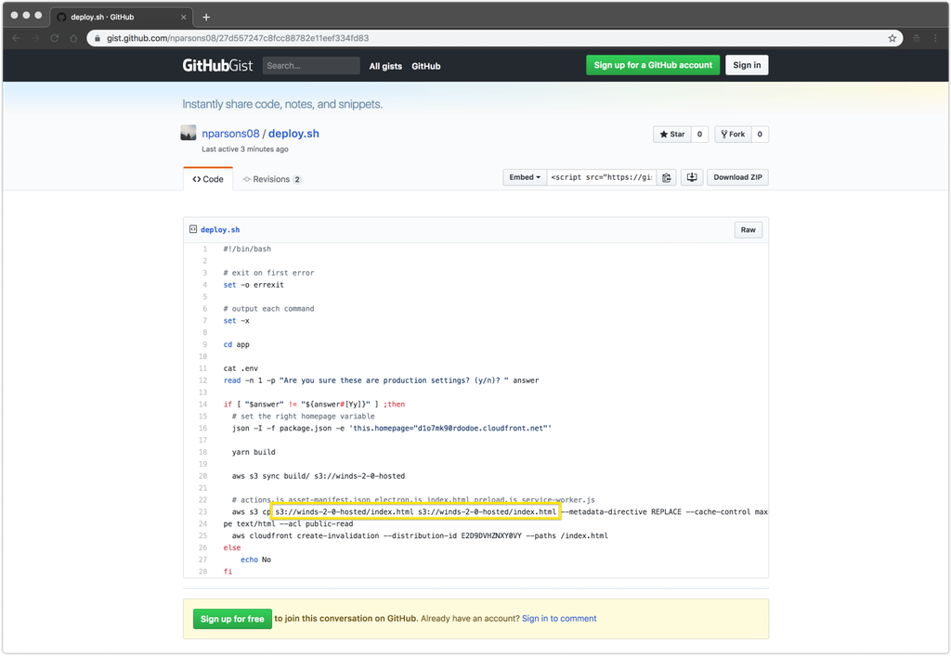Click the file icon beside deploy.sh

193,229
